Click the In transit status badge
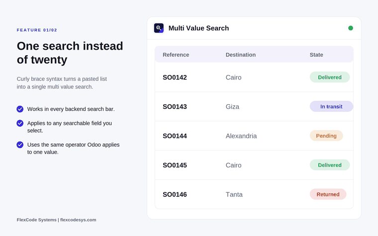Screen dimensions: 378x236 tap(331, 106)
